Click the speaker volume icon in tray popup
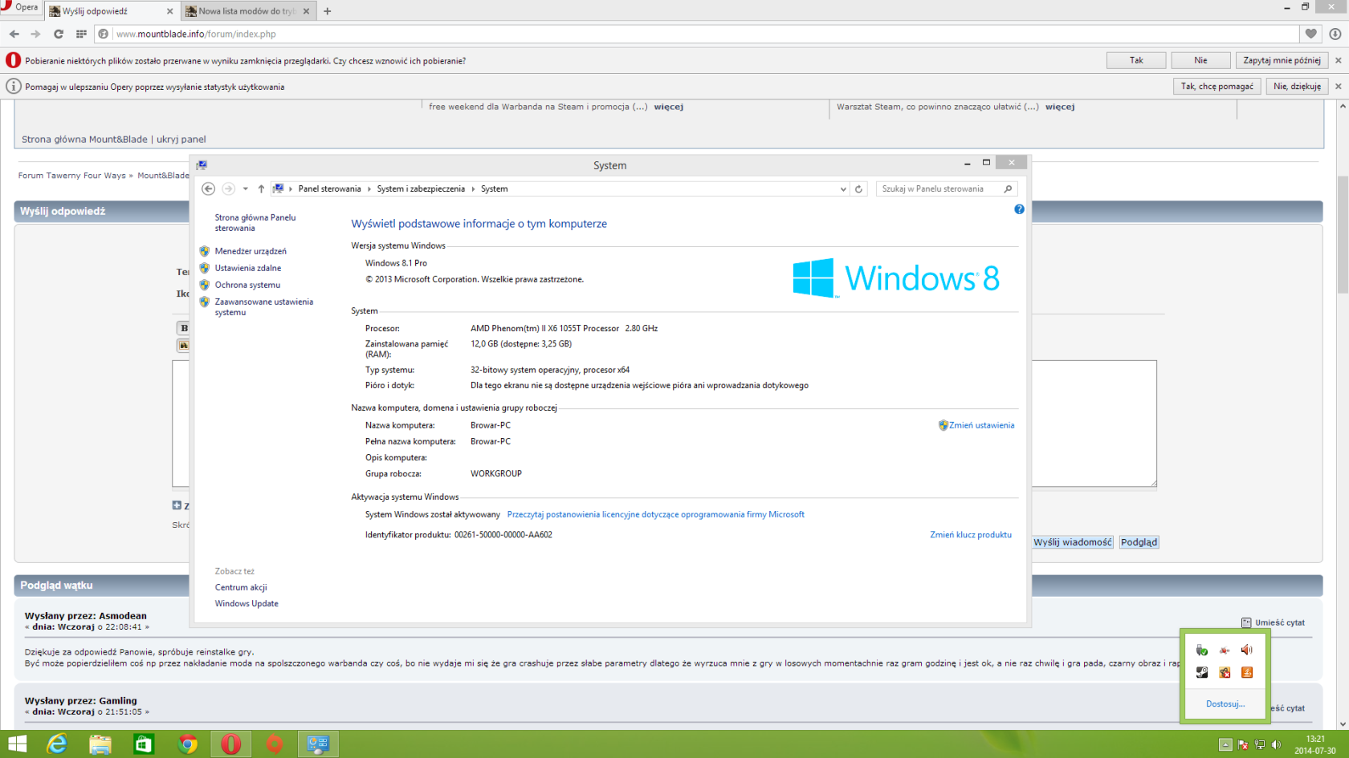 click(x=1246, y=650)
